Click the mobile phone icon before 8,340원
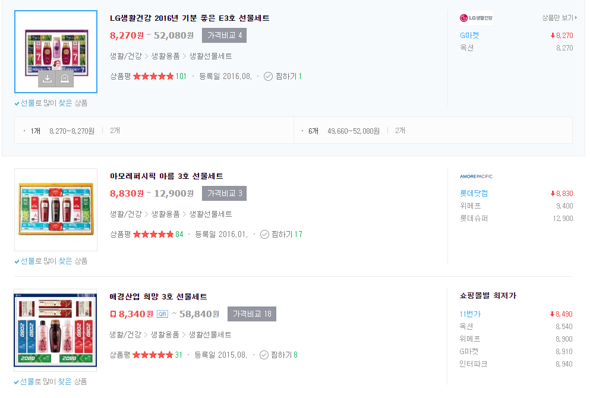This screenshot has height=398, width=590. [113, 314]
